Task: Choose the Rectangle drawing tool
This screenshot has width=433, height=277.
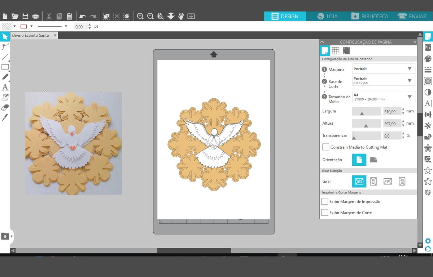Action: click(5, 67)
